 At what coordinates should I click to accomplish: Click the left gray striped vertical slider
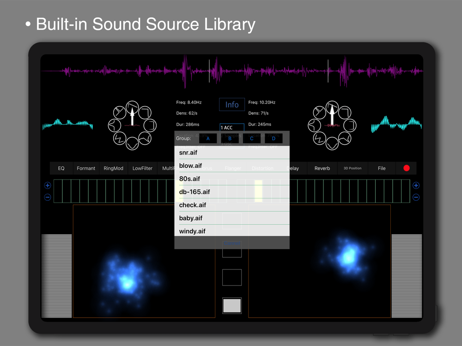point(56,276)
